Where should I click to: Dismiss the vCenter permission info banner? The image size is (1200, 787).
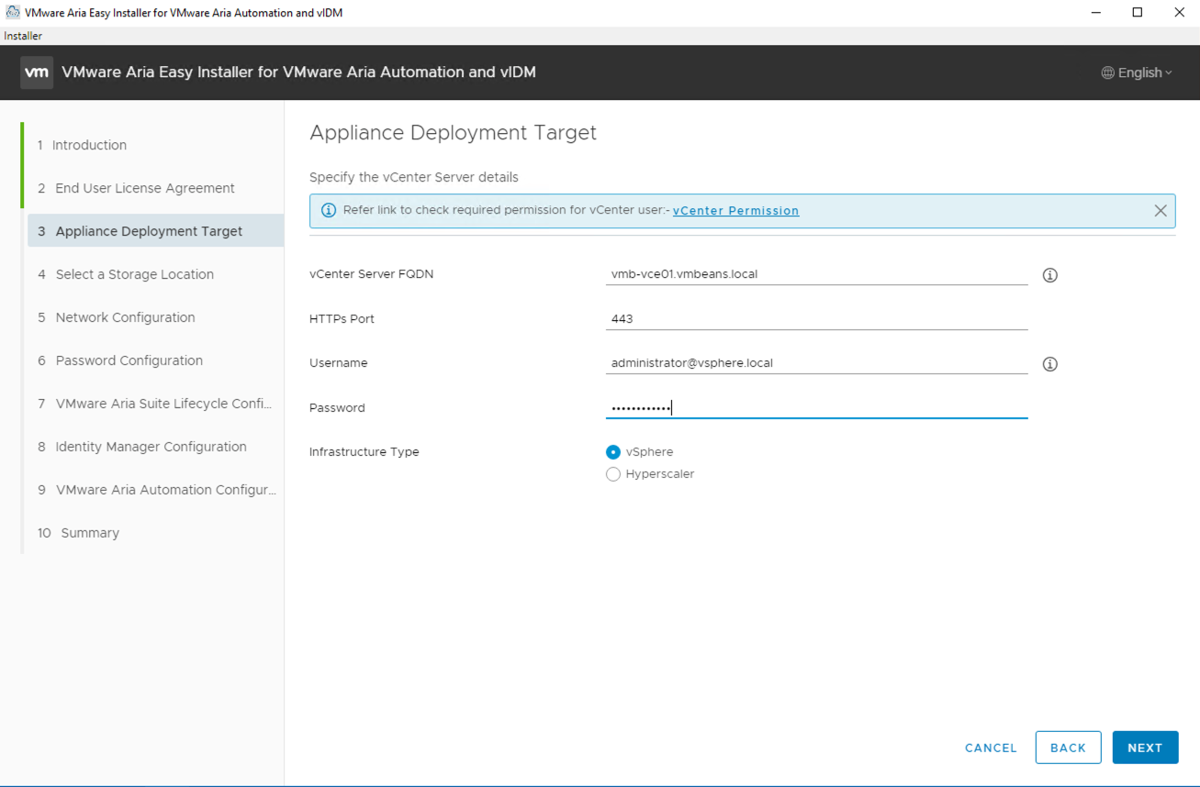click(x=1161, y=211)
